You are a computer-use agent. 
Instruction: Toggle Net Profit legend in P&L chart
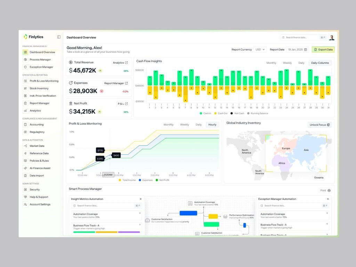[162, 180]
